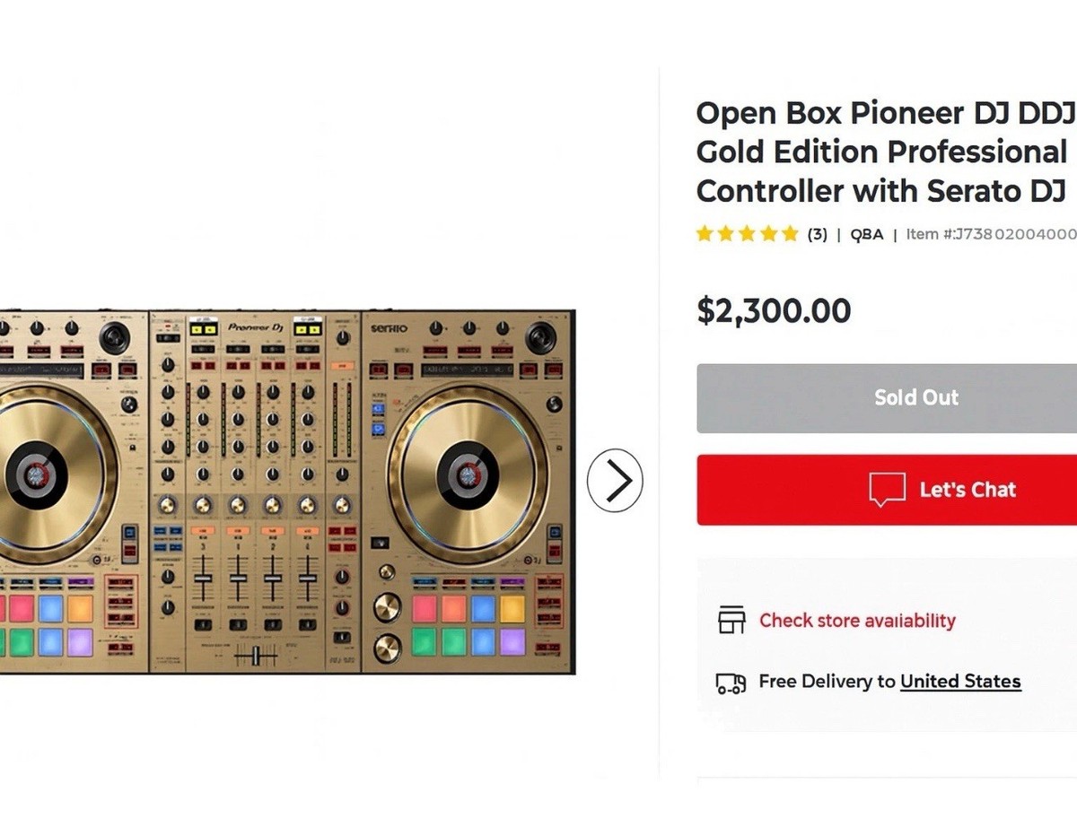Click the first yellow rating star
1077x827 pixels.
[705, 234]
